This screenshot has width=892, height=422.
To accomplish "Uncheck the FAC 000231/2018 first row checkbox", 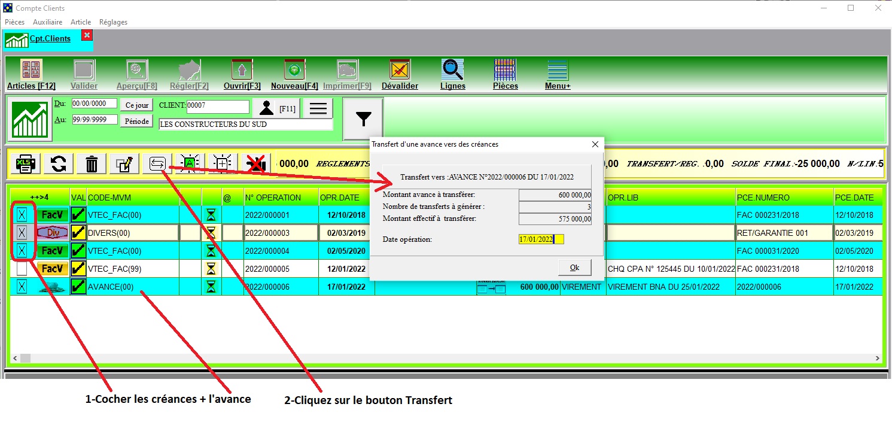I will tap(22, 215).
